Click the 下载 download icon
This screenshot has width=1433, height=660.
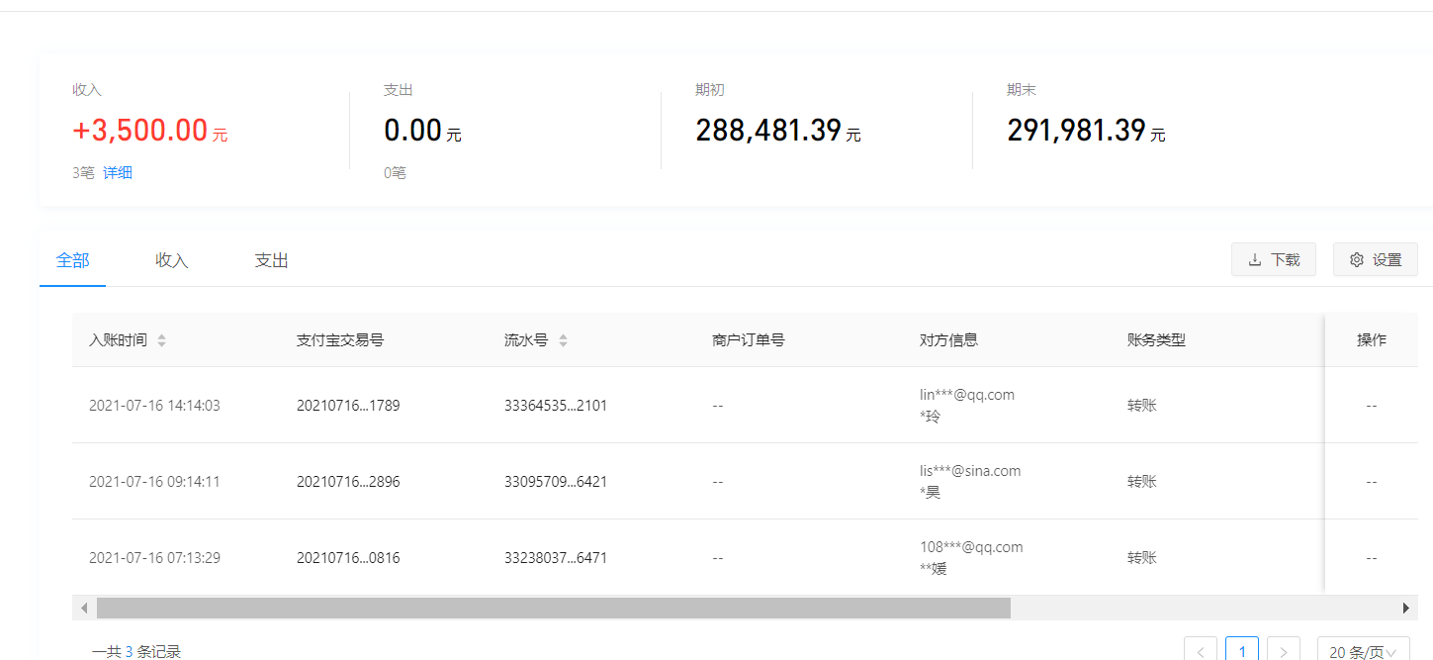tap(1255, 260)
